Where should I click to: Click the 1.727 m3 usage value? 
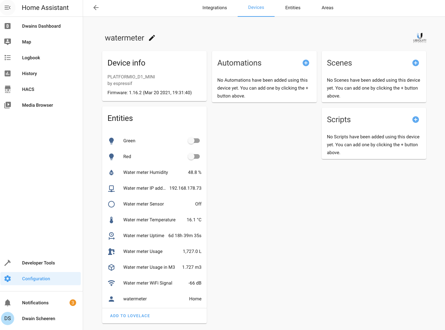point(192,267)
